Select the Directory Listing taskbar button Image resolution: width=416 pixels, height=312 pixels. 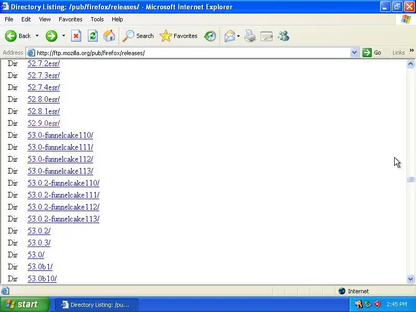(97, 305)
